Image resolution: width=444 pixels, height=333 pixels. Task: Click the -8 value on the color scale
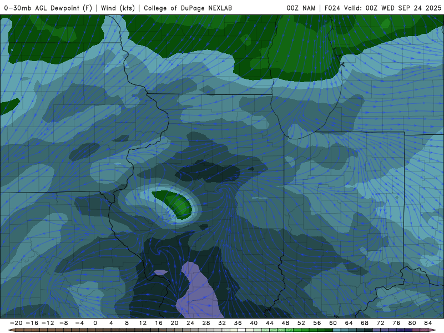(63, 323)
